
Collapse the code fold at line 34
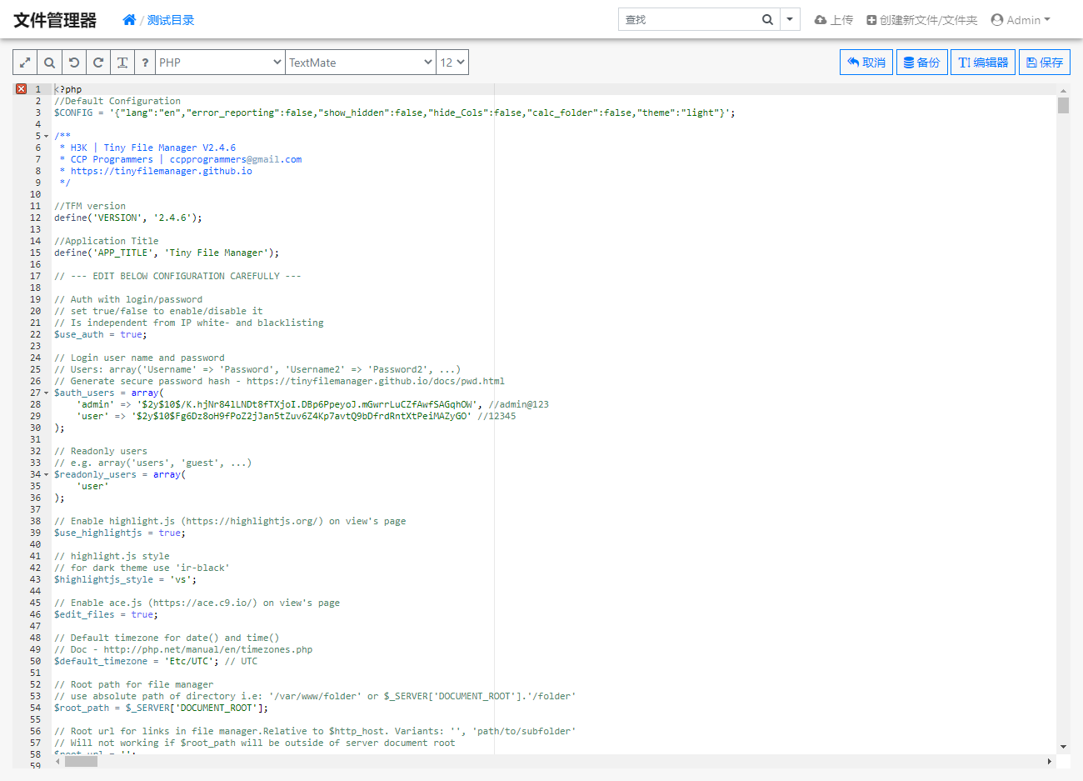[x=46, y=474]
